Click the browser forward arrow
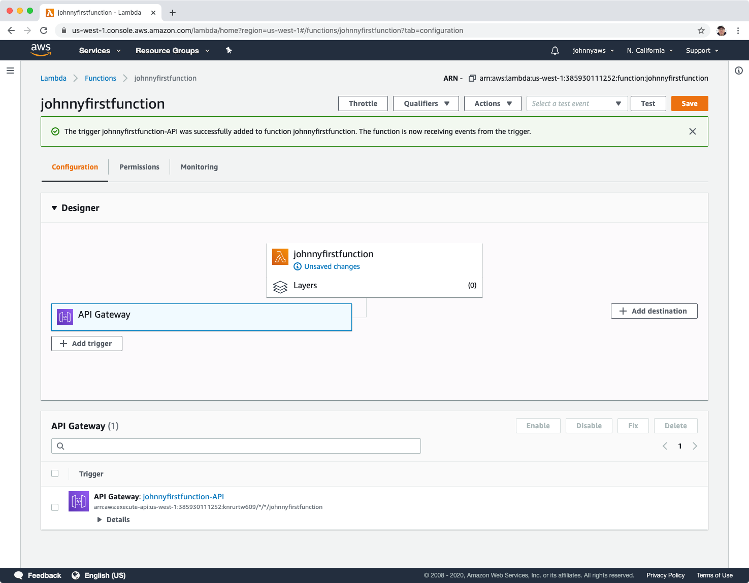Image resolution: width=749 pixels, height=583 pixels. click(27, 30)
